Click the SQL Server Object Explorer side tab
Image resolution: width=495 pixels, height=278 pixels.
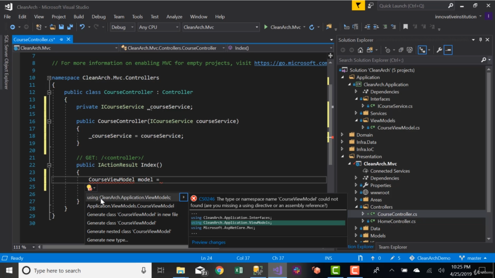[6, 62]
